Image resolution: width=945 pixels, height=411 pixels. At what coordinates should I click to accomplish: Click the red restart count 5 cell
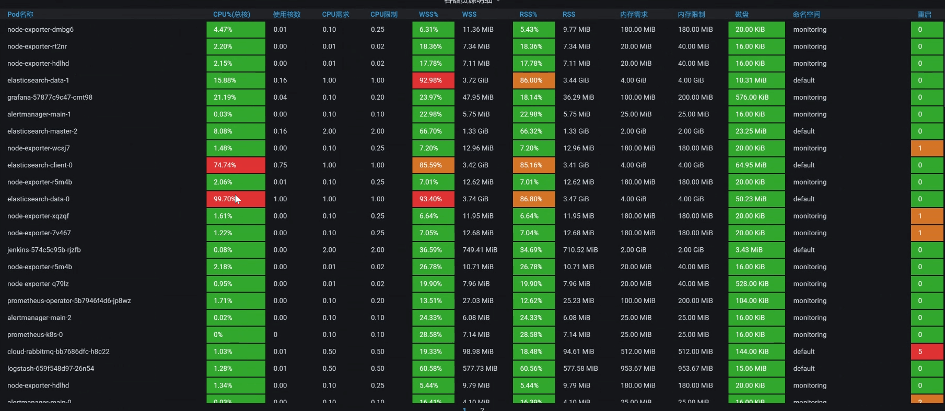(927, 352)
